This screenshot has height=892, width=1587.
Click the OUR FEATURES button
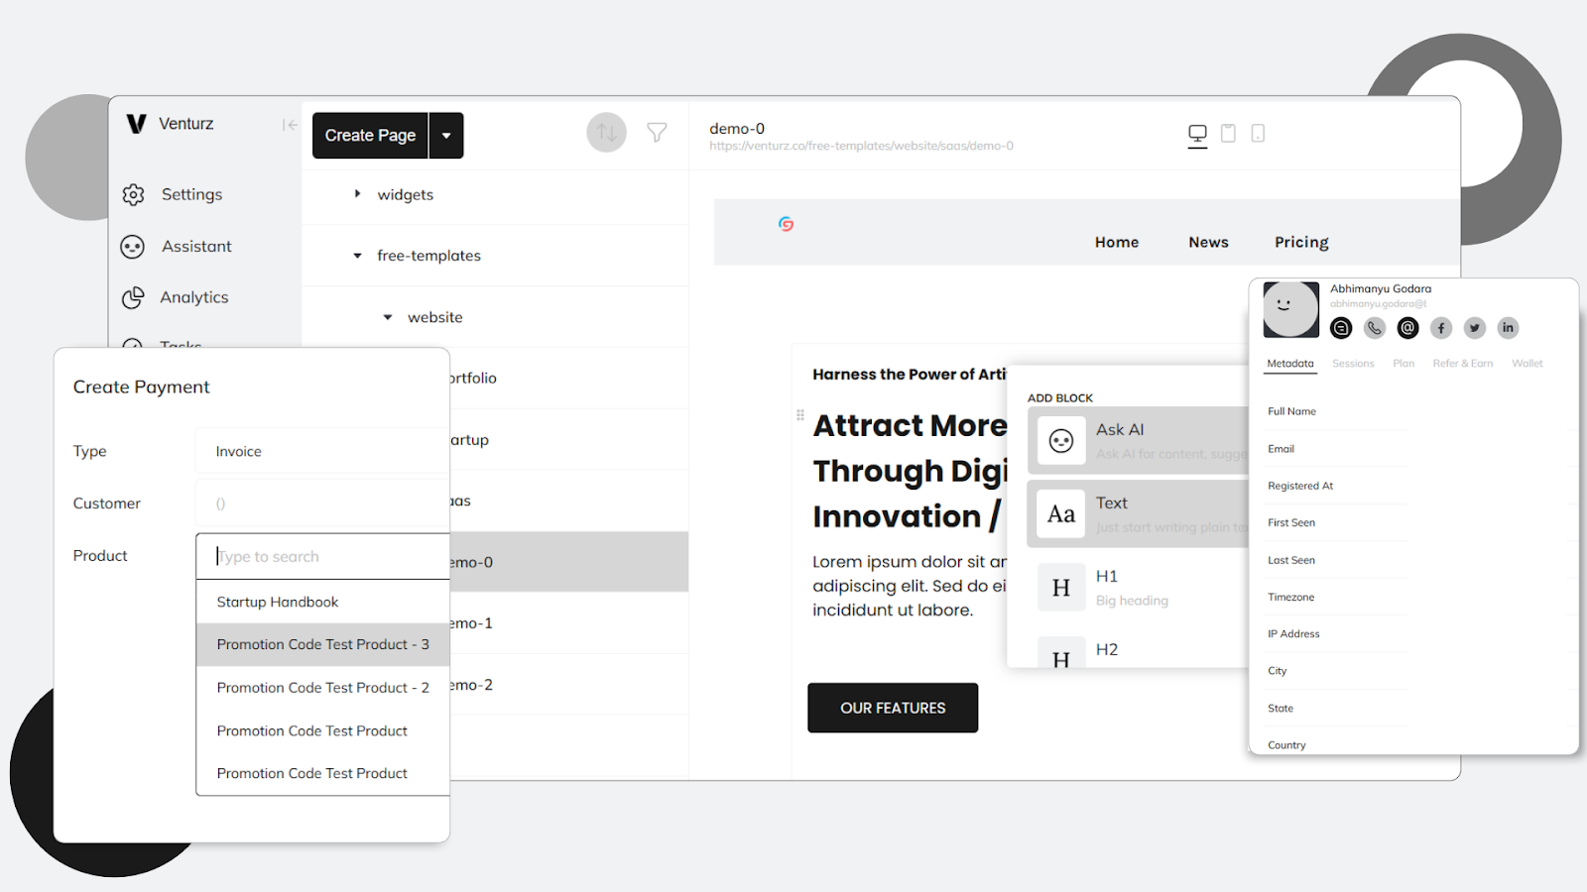coord(892,708)
